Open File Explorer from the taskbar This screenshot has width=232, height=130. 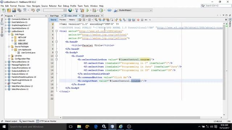[x=79, y=127]
